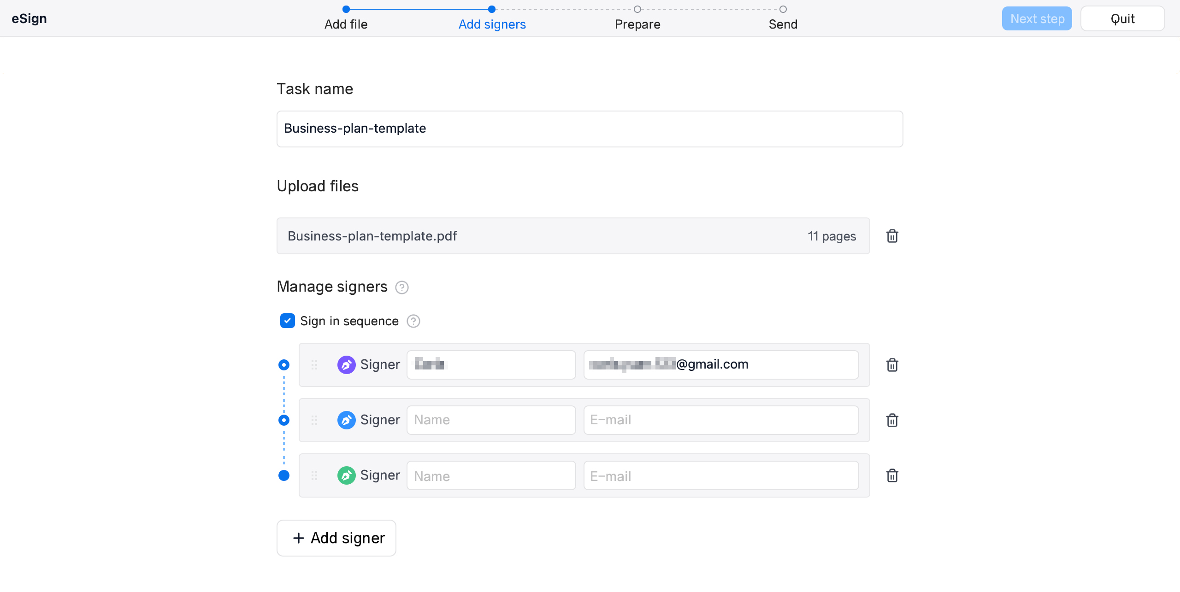Click the Next step button

[1036, 18]
